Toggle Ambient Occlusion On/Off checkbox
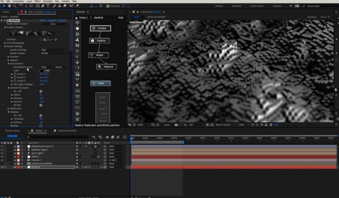Image resolution: width=339 pixels, height=198 pixels. (41, 91)
